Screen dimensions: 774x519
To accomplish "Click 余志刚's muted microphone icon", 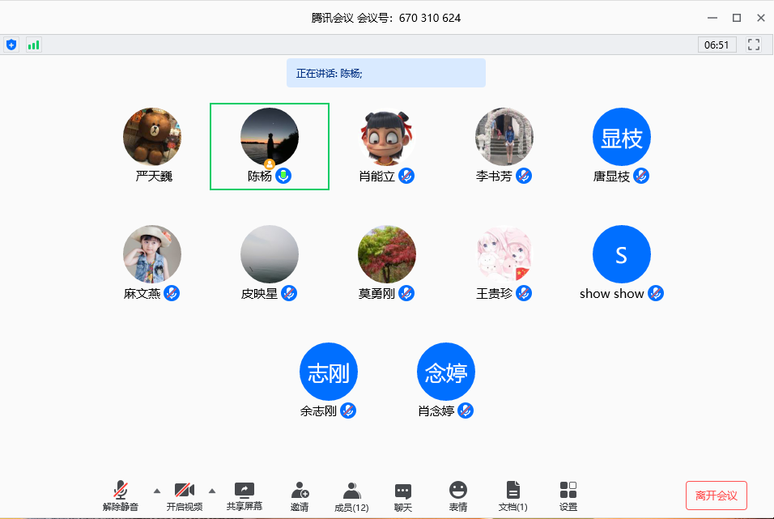I will coord(348,411).
